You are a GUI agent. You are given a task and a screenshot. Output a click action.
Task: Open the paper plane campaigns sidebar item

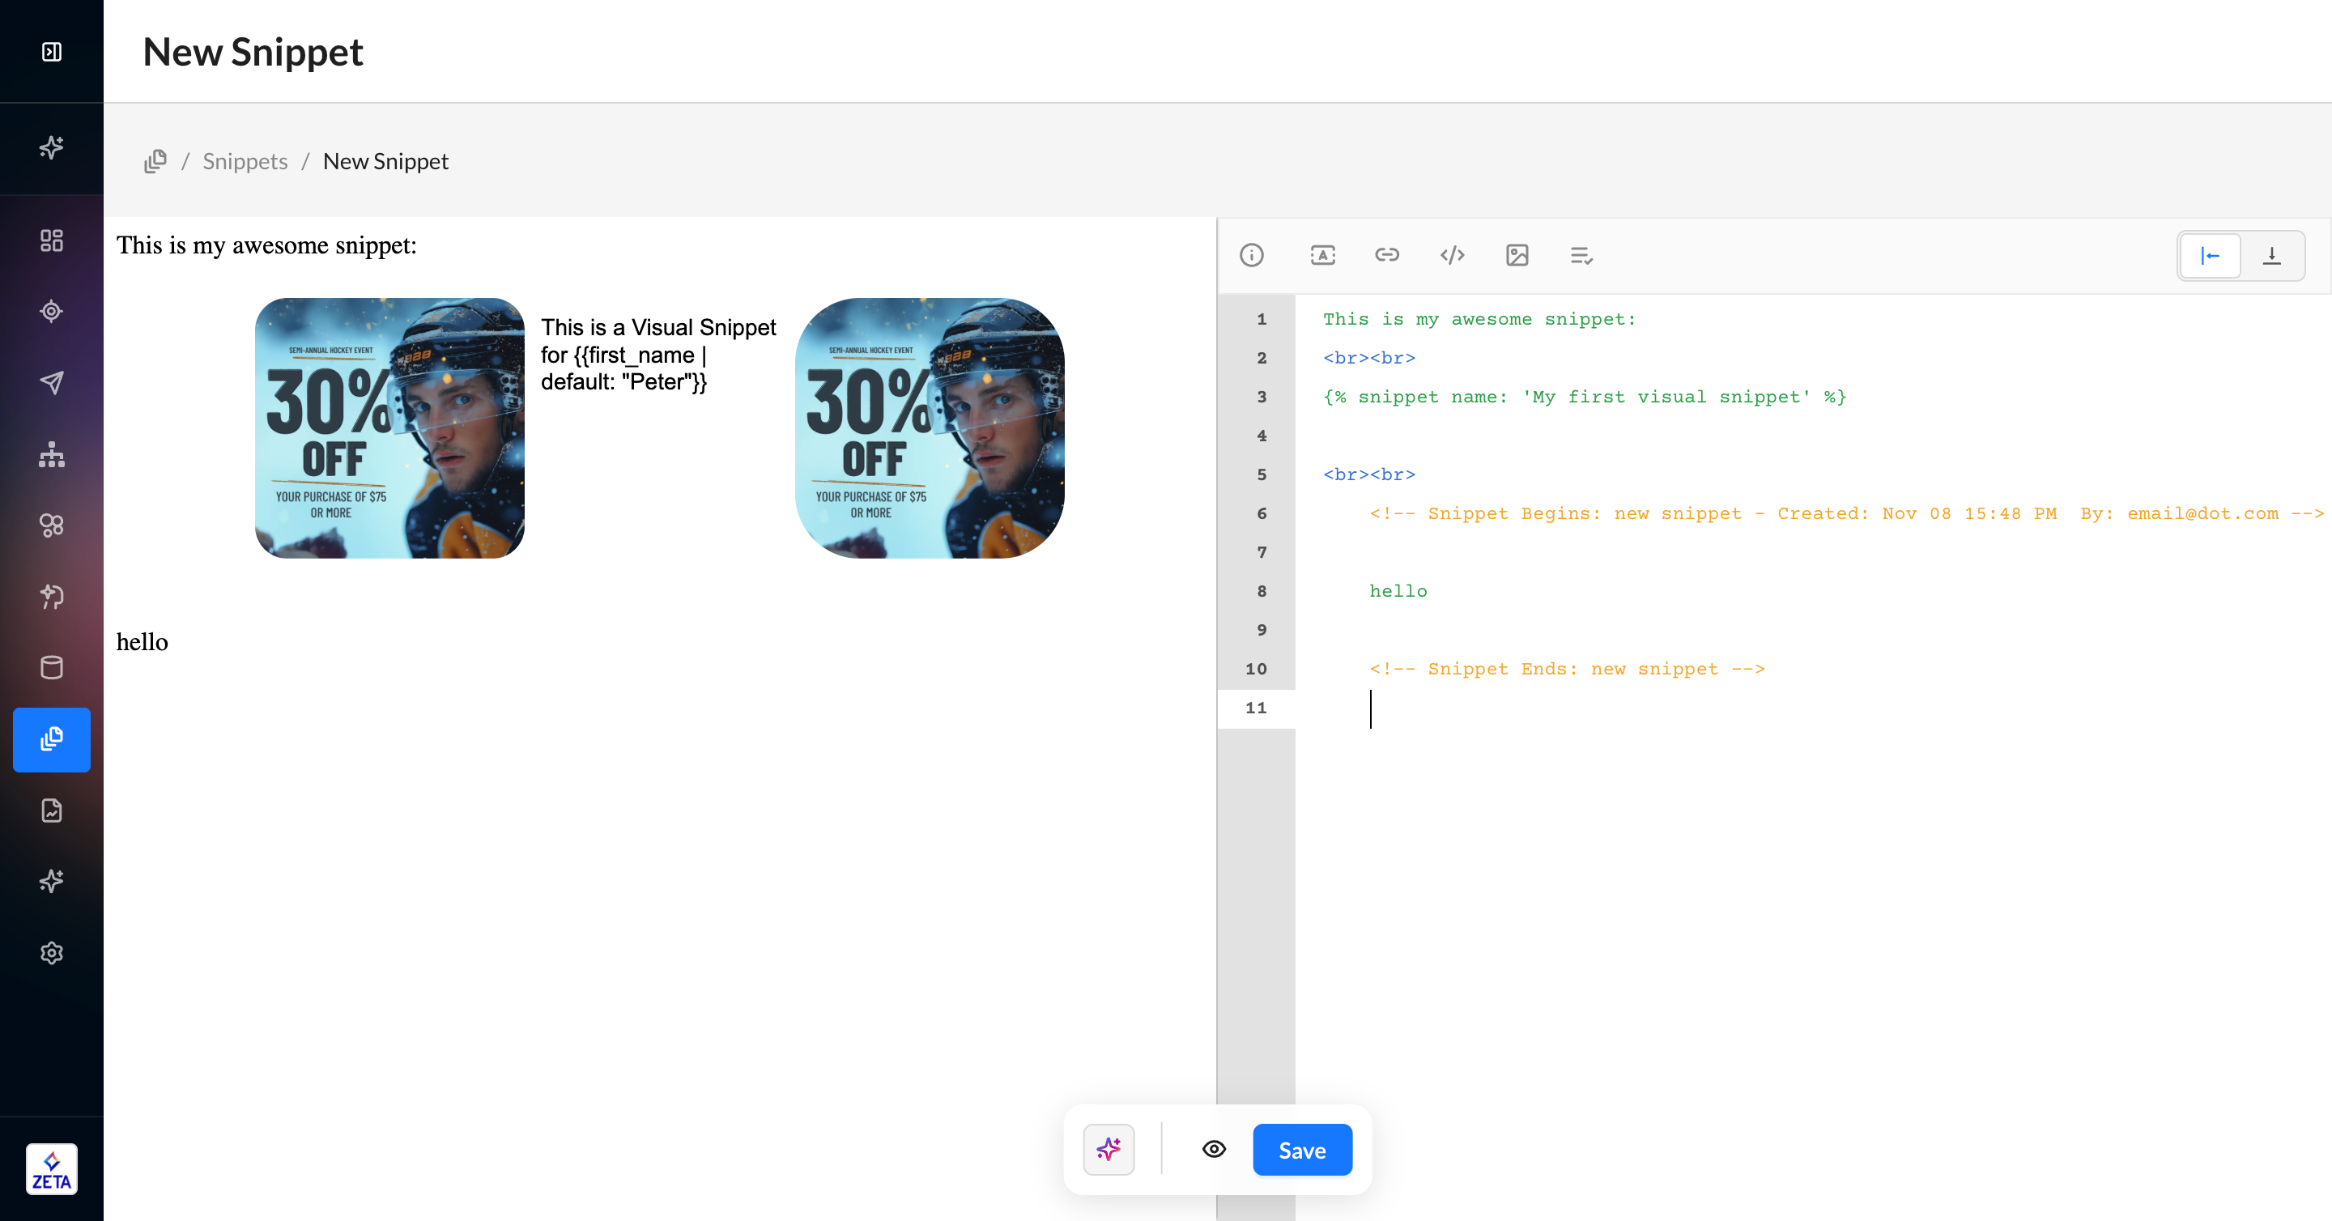coord(52,382)
